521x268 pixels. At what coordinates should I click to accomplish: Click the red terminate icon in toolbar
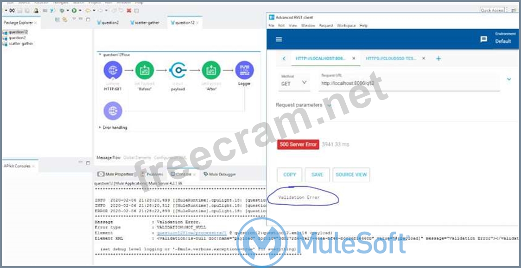click(129, 10)
